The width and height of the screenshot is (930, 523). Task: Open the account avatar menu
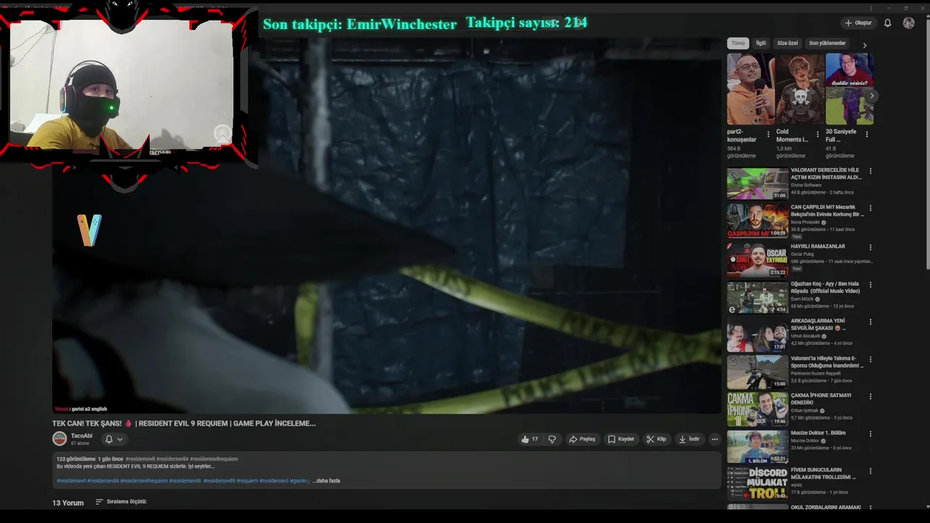point(909,23)
